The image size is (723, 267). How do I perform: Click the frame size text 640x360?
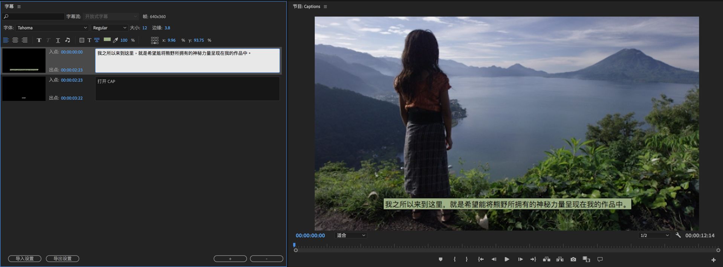(158, 17)
